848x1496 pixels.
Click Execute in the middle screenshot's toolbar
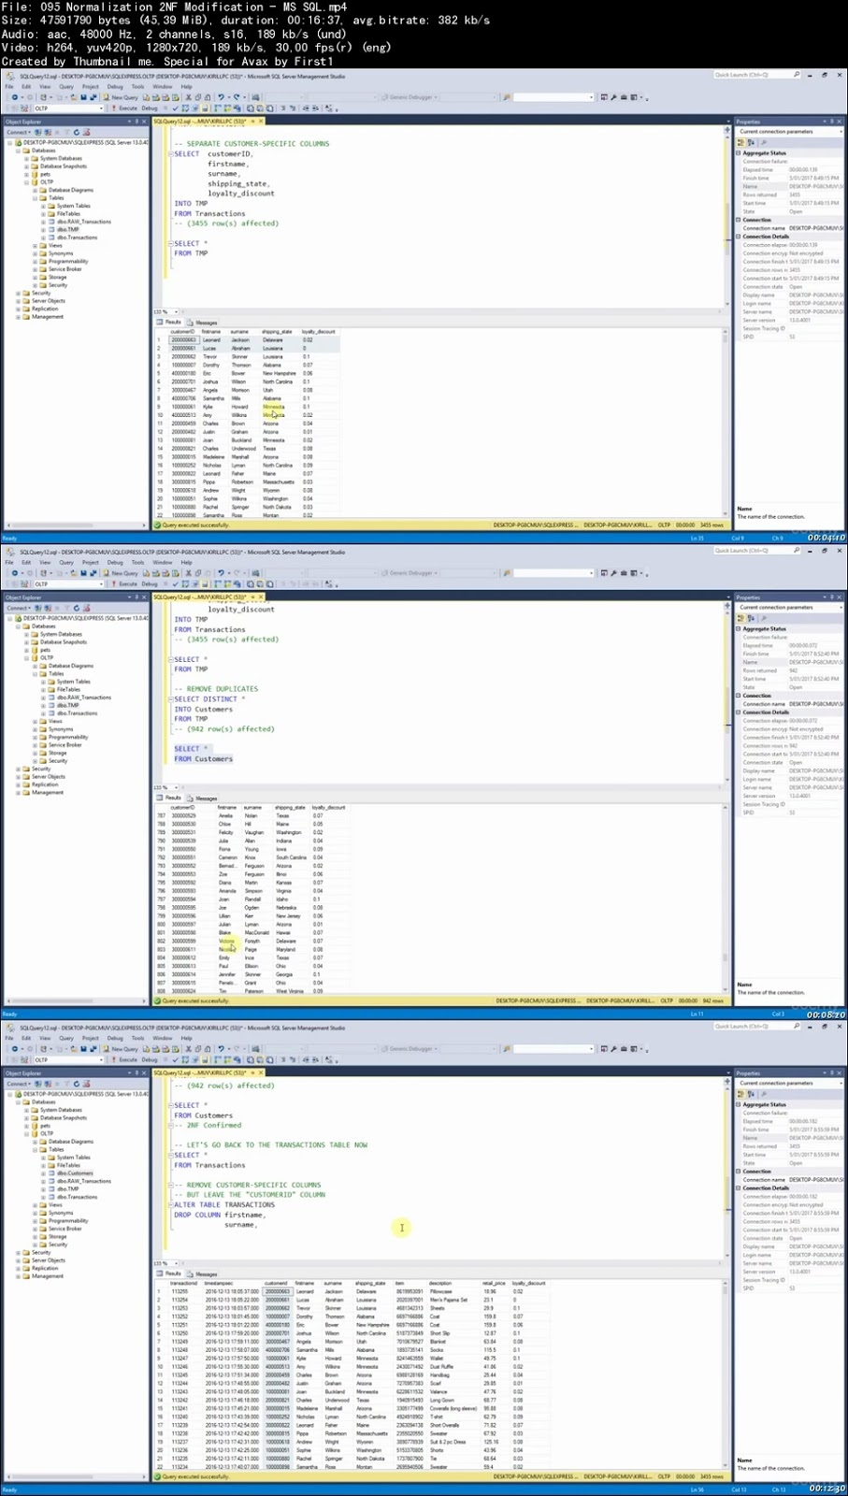coord(126,584)
